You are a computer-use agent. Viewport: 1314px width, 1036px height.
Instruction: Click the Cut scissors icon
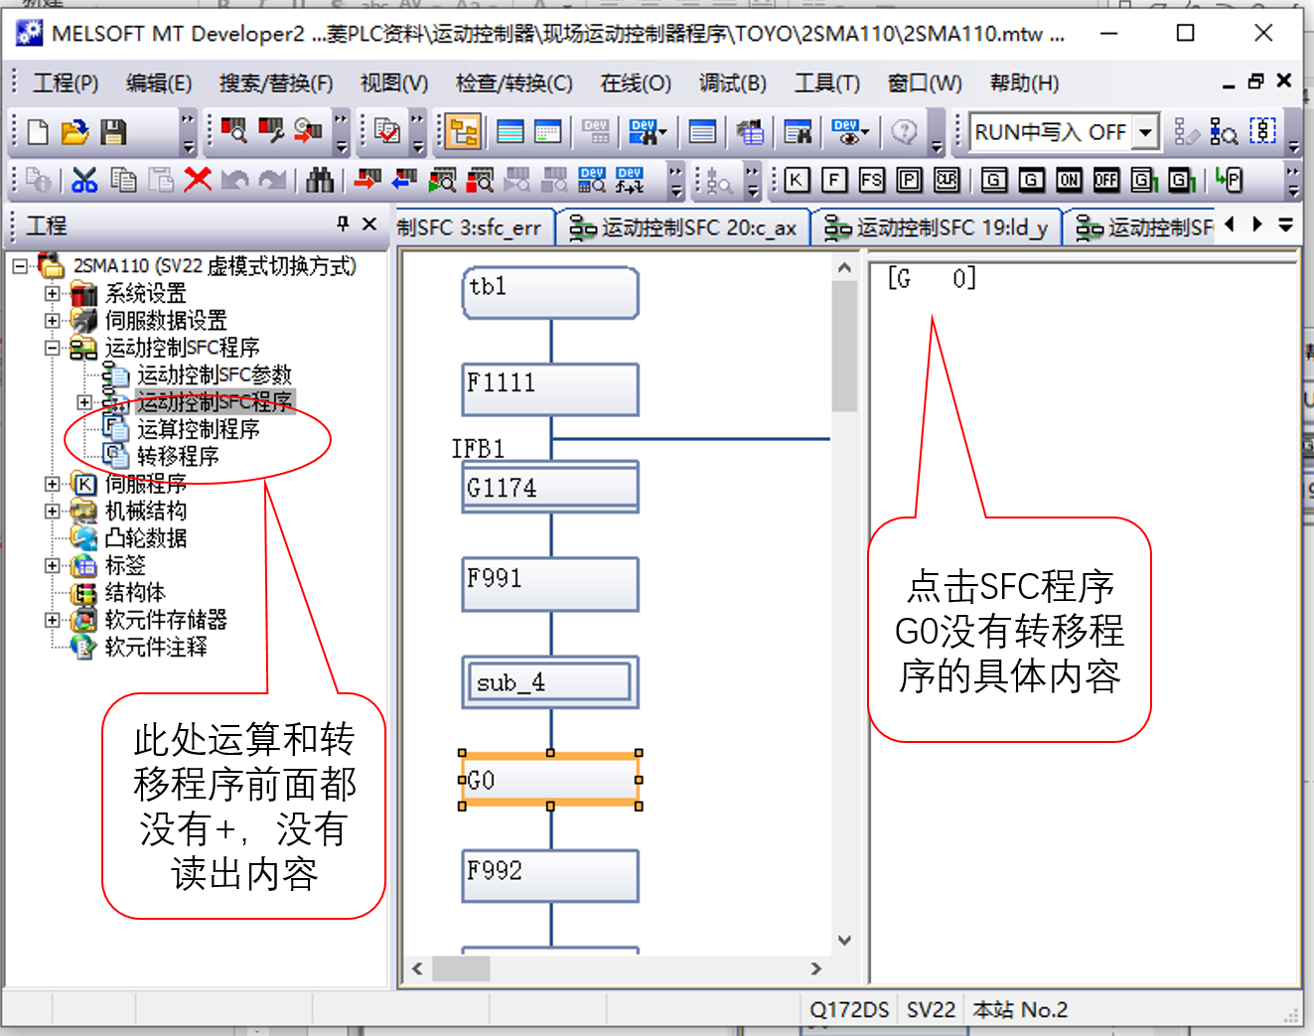coord(84,180)
